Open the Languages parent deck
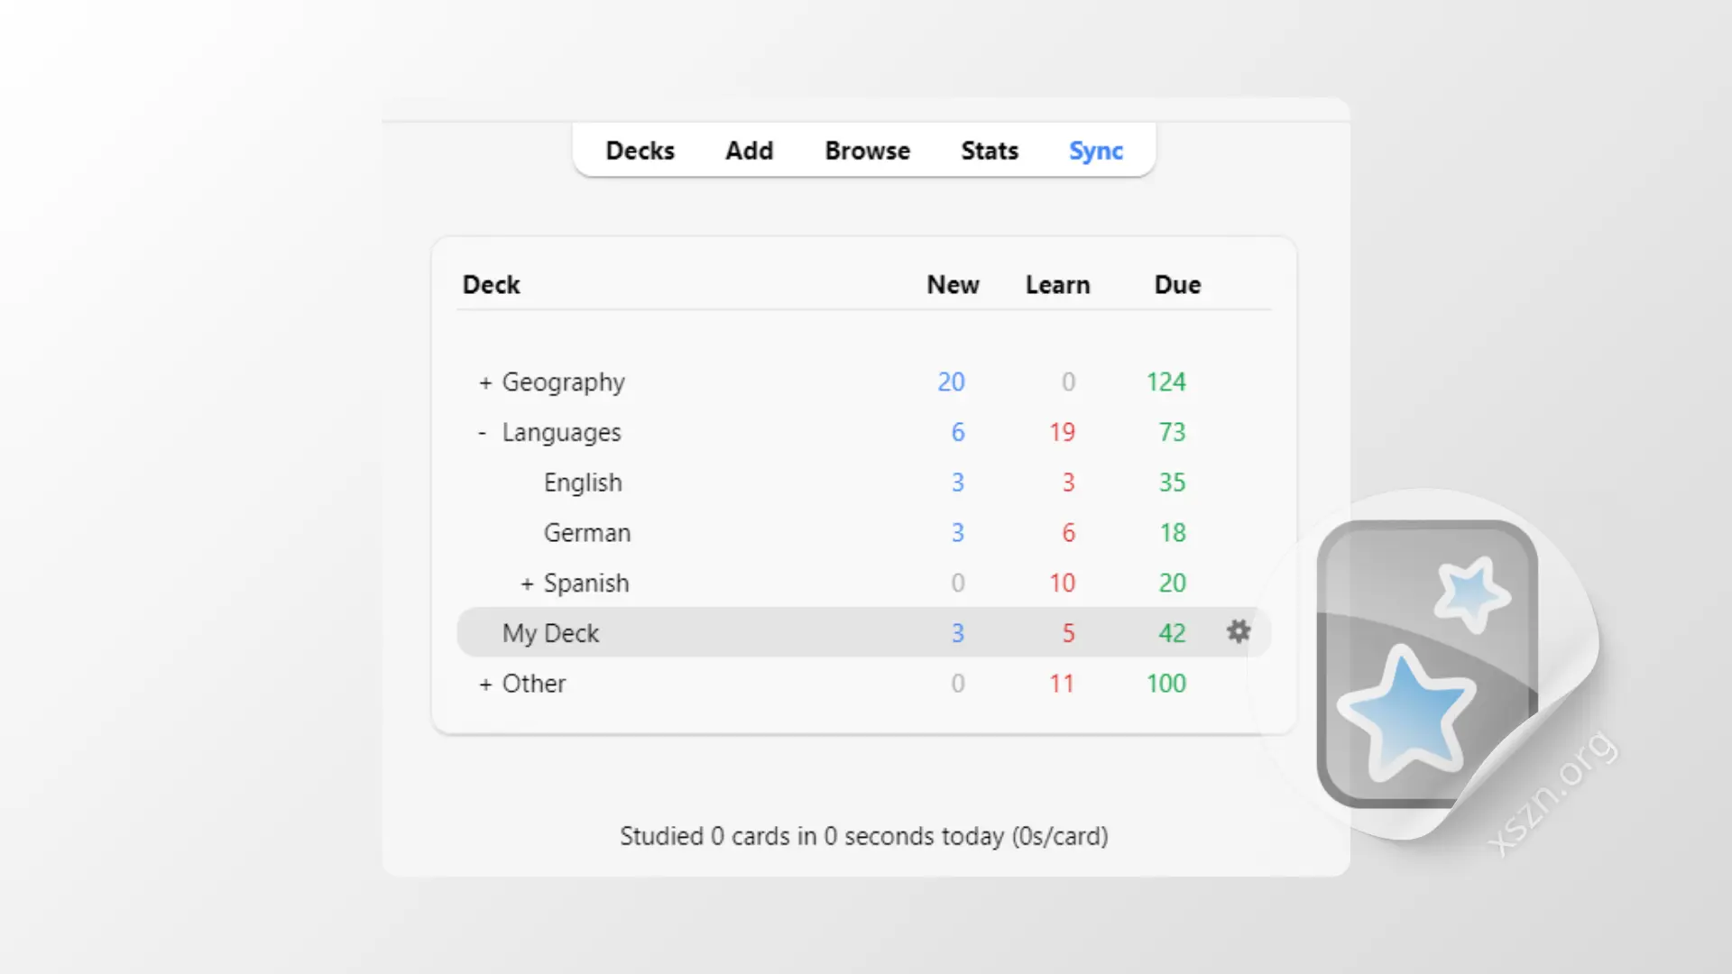Image resolution: width=1732 pixels, height=974 pixels. pyautogui.click(x=561, y=432)
